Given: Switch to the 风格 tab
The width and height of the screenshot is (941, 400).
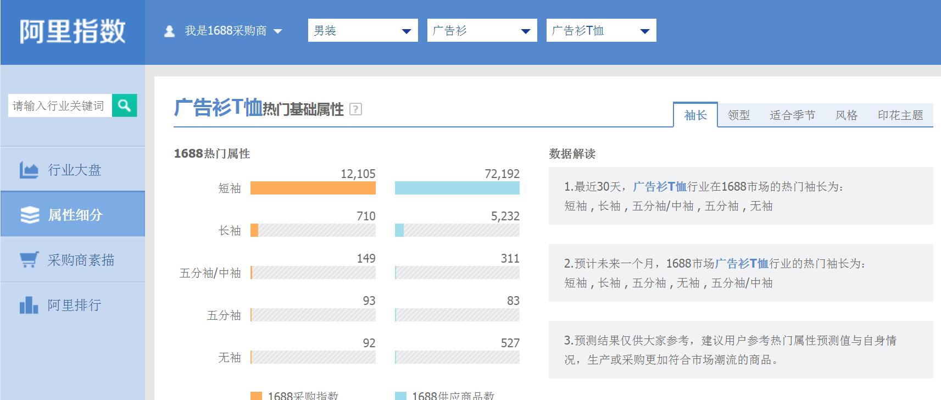Looking at the screenshot, I should (846, 115).
